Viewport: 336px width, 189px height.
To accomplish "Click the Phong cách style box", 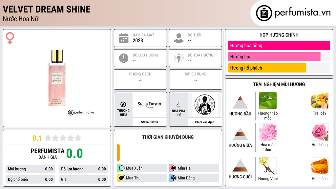I will click(x=140, y=79).
